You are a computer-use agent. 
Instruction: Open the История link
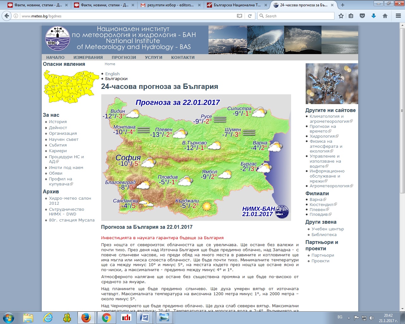pyautogui.click(x=58, y=122)
